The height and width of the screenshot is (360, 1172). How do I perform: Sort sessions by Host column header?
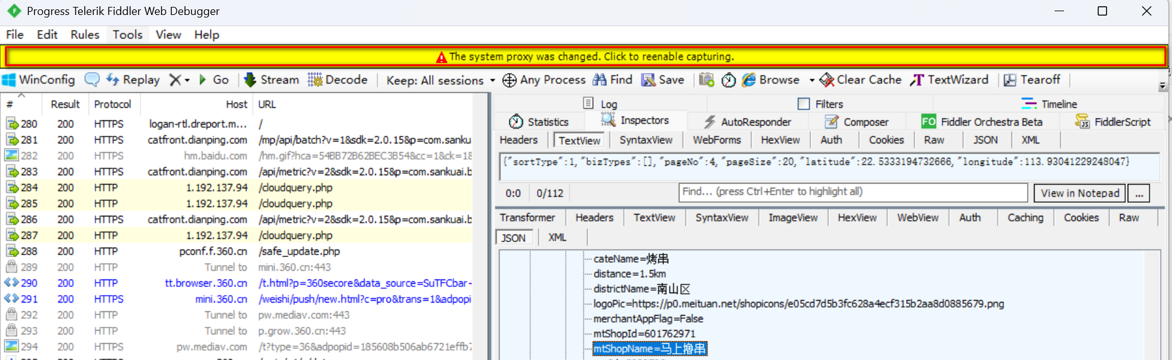196,104
